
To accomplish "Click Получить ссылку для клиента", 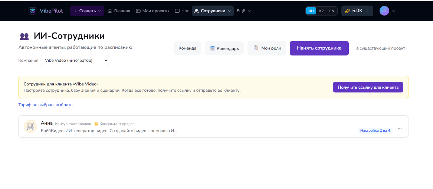I will [x=368, y=87].
